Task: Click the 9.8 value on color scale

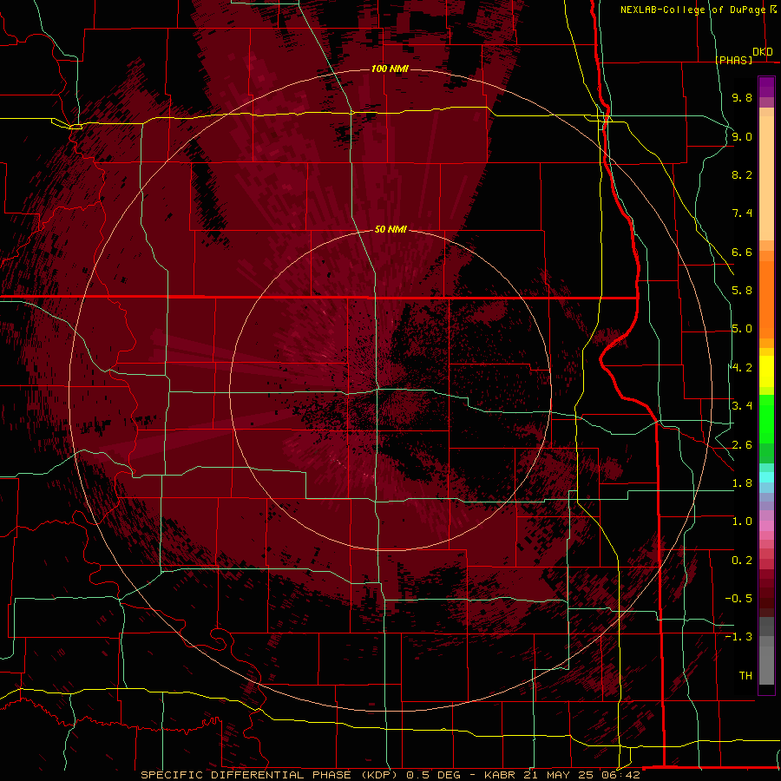Action: [x=742, y=97]
